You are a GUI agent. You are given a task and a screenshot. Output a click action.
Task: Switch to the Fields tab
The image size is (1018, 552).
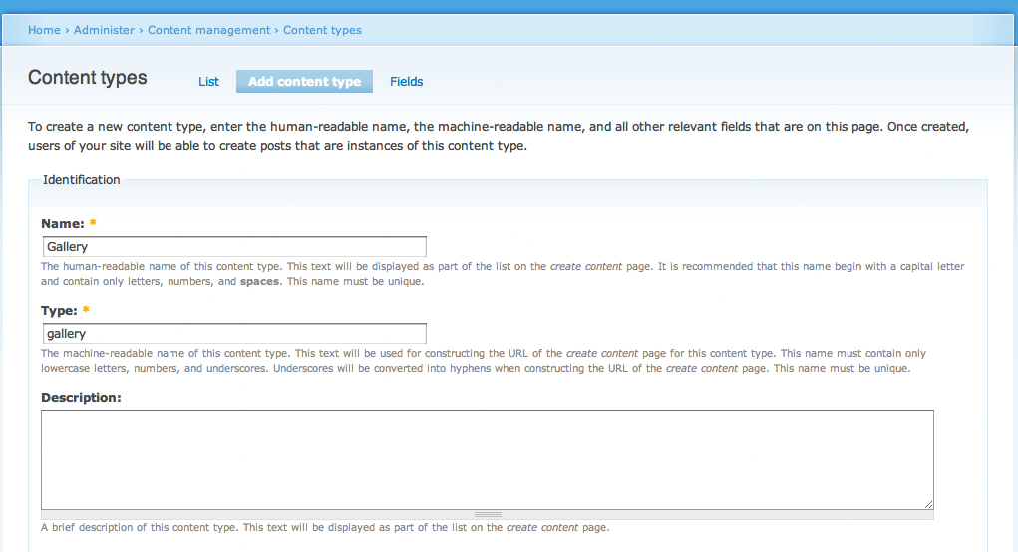tap(407, 81)
